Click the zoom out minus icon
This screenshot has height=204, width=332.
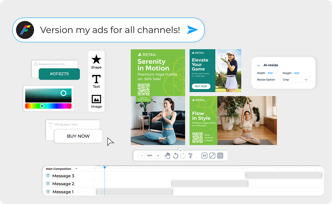(x=142, y=156)
